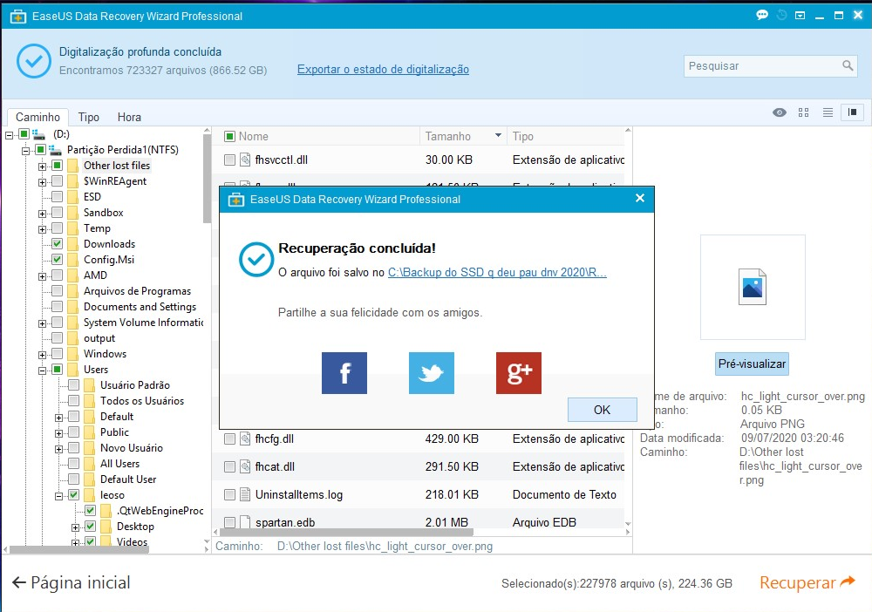Toggle the select-all Nome checkbox
This screenshot has width=872, height=612.
tap(229, 136)
